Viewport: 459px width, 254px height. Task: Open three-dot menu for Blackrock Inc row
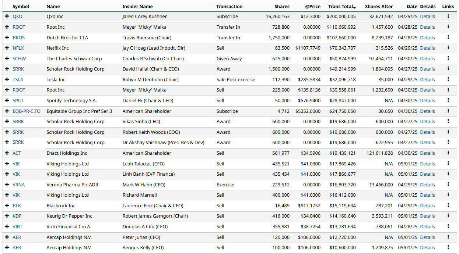point(448,205)
